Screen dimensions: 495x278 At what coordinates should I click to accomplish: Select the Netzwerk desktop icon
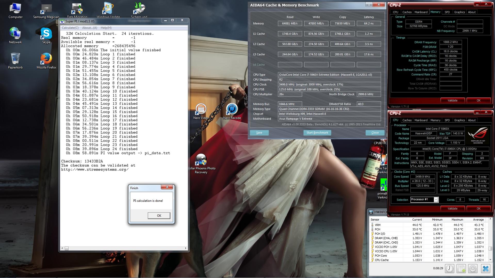(15, 36)
